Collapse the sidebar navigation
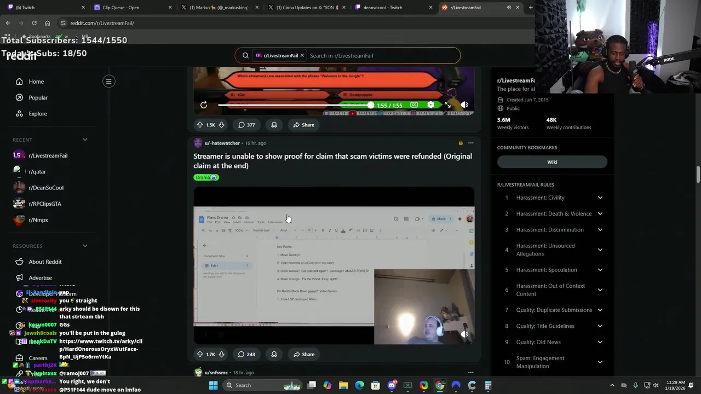Screen dimensions: 701x394 pyautogui.click(x=108, y=82)
